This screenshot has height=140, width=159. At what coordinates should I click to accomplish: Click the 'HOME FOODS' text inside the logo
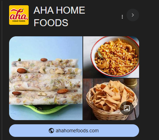click(x=19, y=21)
